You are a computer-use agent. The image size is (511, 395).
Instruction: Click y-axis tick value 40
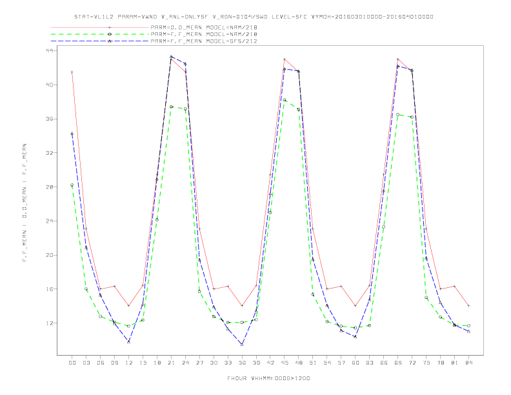pos(50,85)
